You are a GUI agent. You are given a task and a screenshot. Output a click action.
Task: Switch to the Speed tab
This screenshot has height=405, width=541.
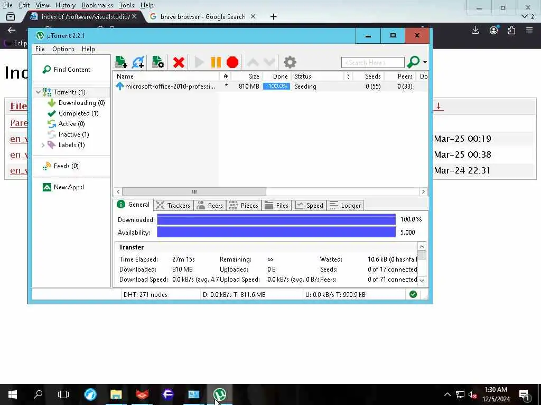pyautogui.click(x=309, y=206)
